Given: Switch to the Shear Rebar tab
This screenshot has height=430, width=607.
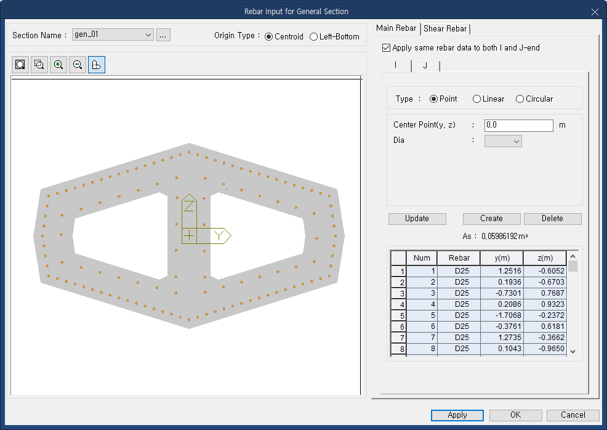Looking at the screenshot, I should 445,28.
